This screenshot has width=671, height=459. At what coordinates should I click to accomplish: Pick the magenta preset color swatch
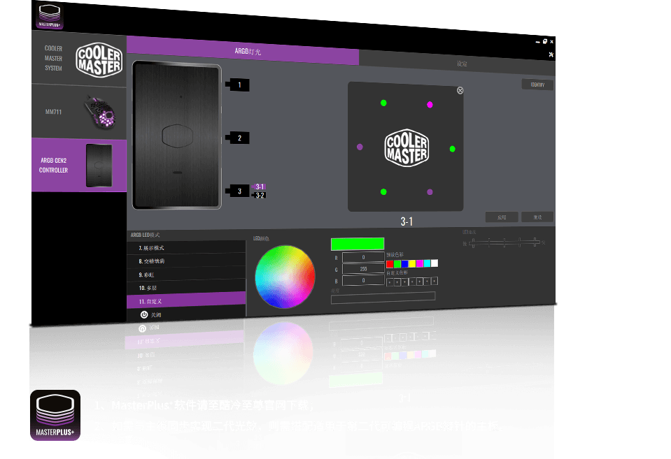[x=419, y=263]
